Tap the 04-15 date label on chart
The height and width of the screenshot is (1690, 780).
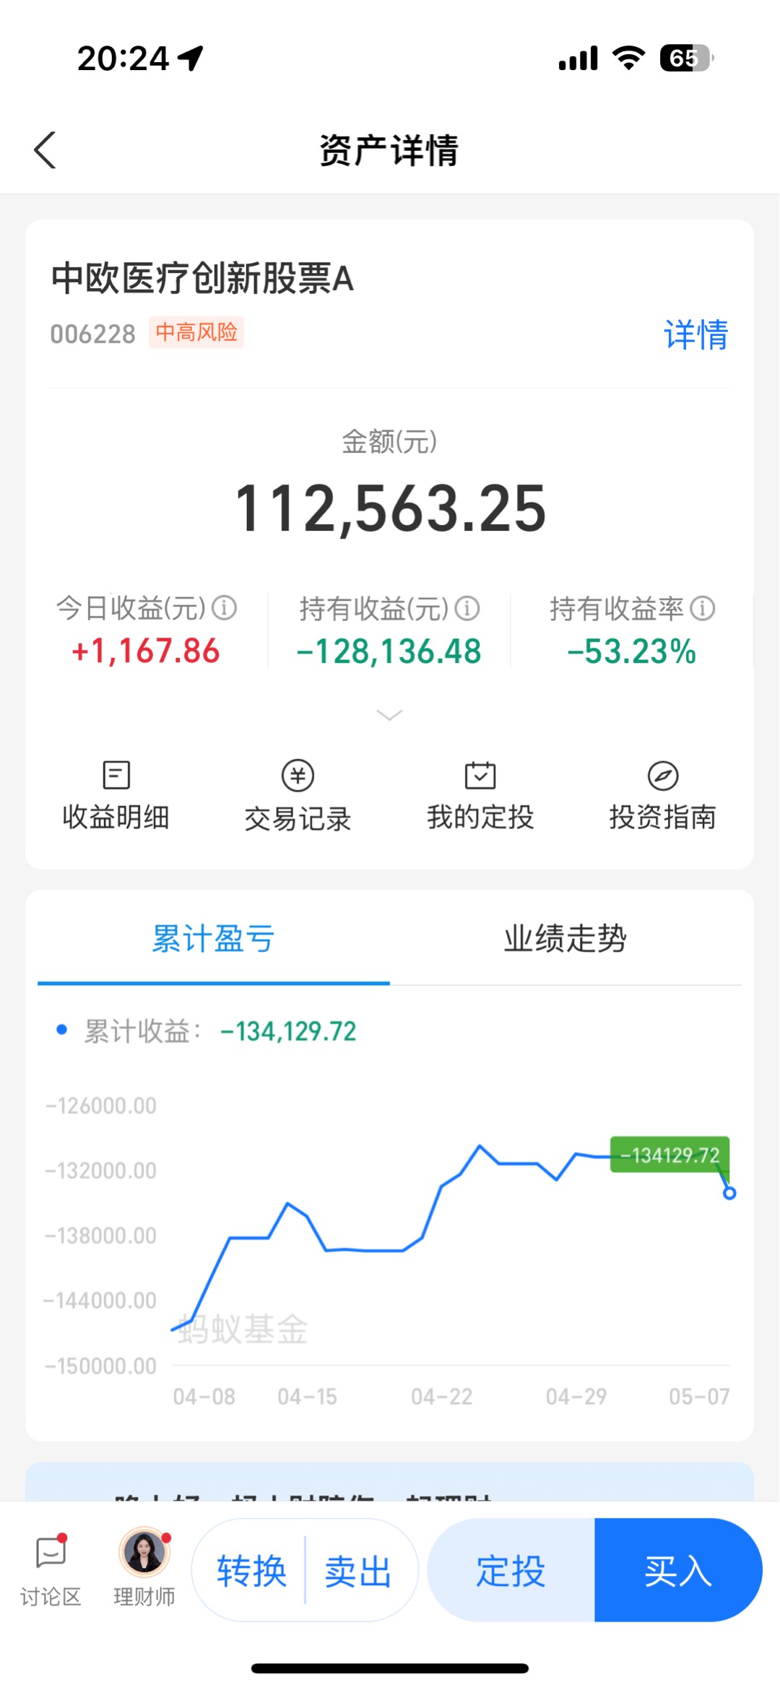click(x=308, y=1397)
